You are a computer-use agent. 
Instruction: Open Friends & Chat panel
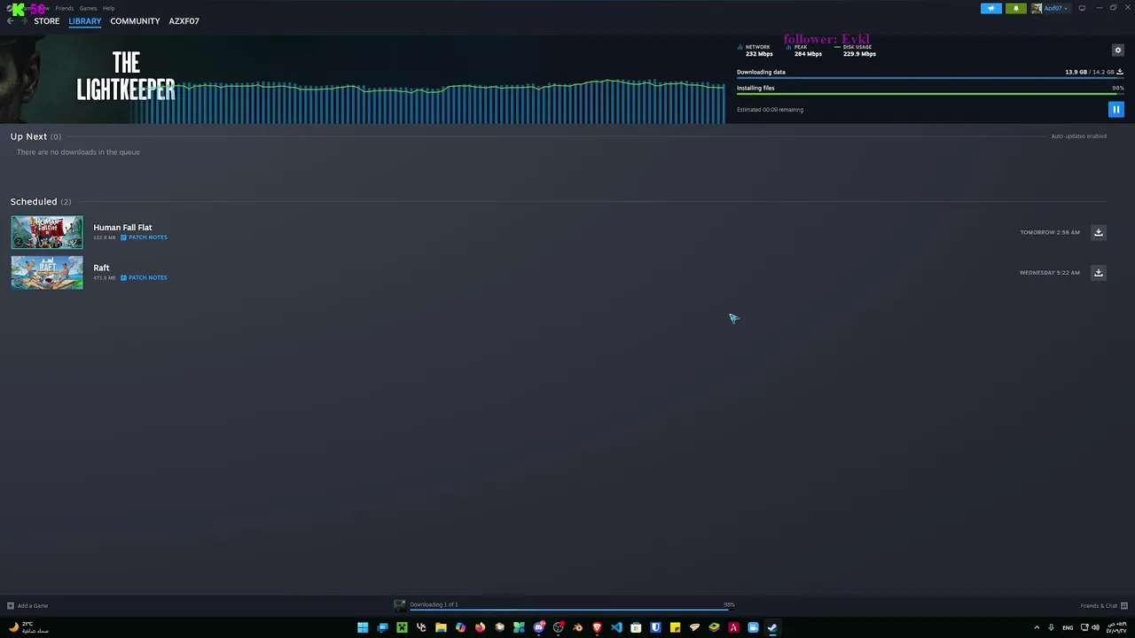point(1104,606)
